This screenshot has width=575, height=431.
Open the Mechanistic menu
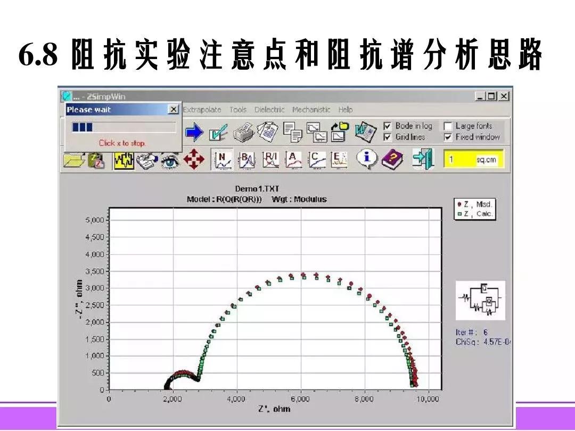point(311,110)
